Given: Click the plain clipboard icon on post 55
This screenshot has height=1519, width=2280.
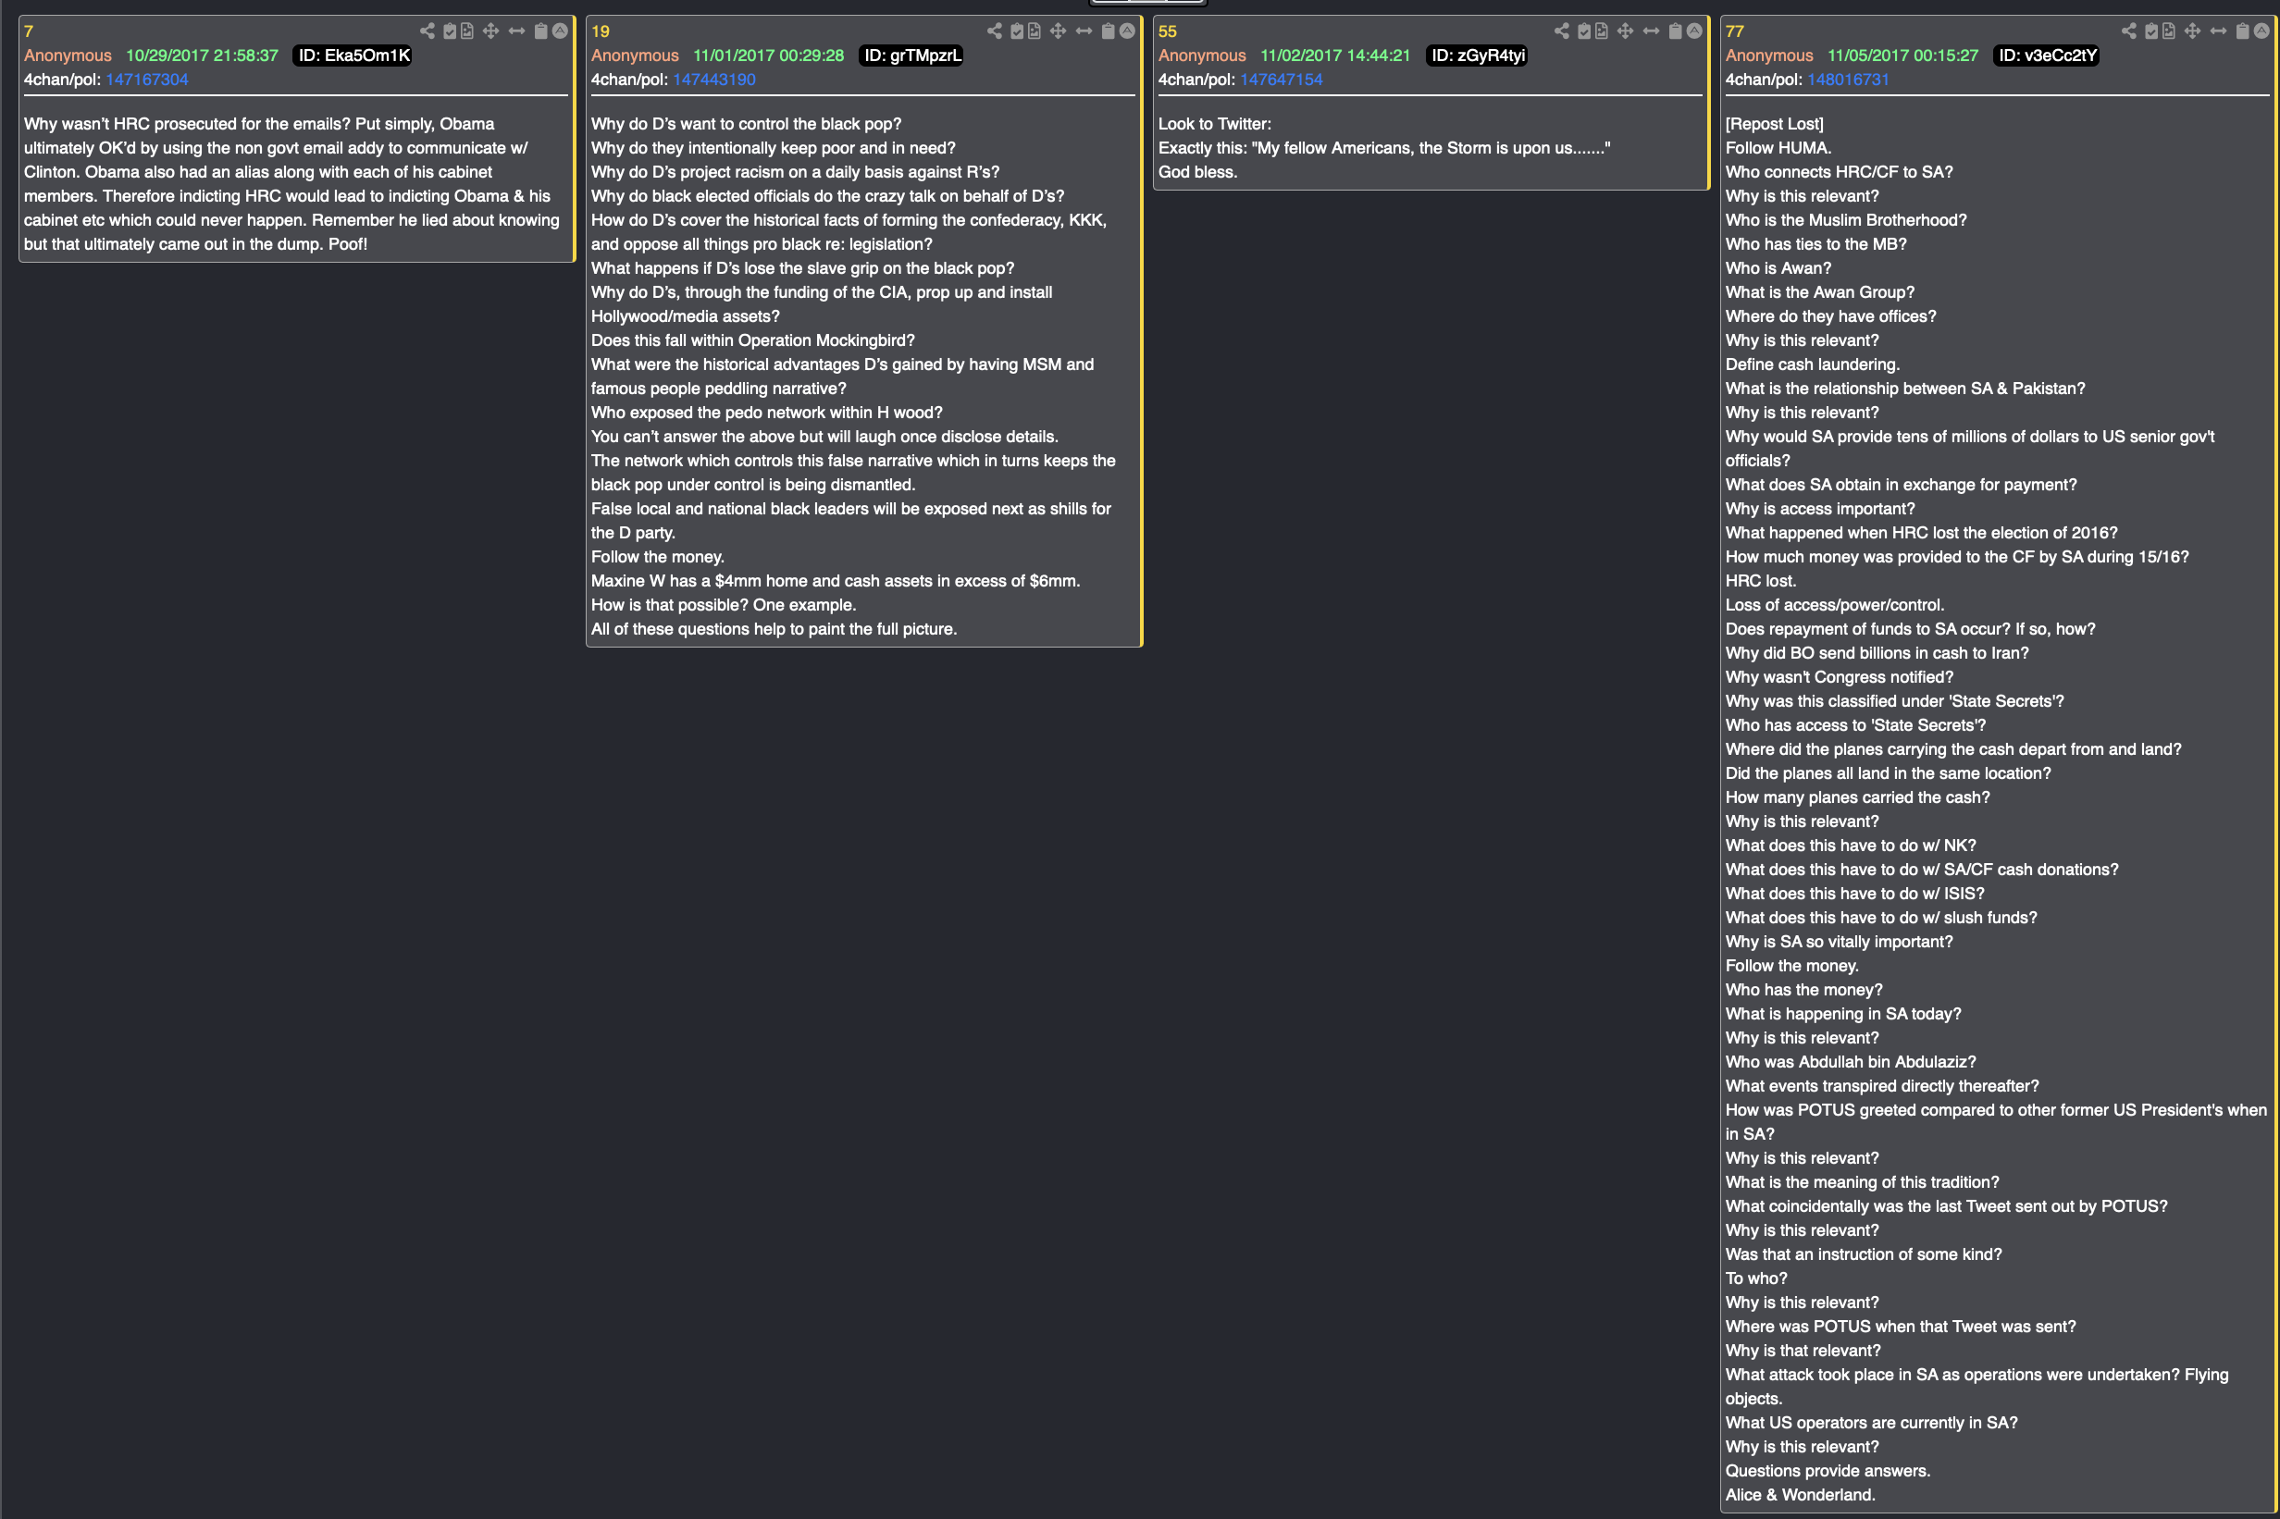Looking at the screenshot, I should pos(1675,31).
